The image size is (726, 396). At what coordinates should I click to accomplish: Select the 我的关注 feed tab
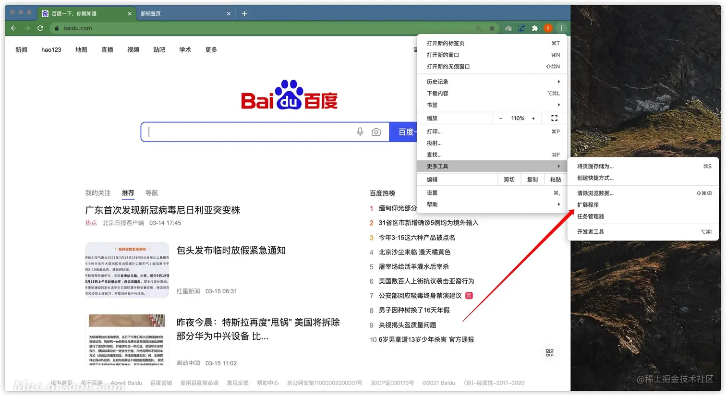[x=98, y=193]
